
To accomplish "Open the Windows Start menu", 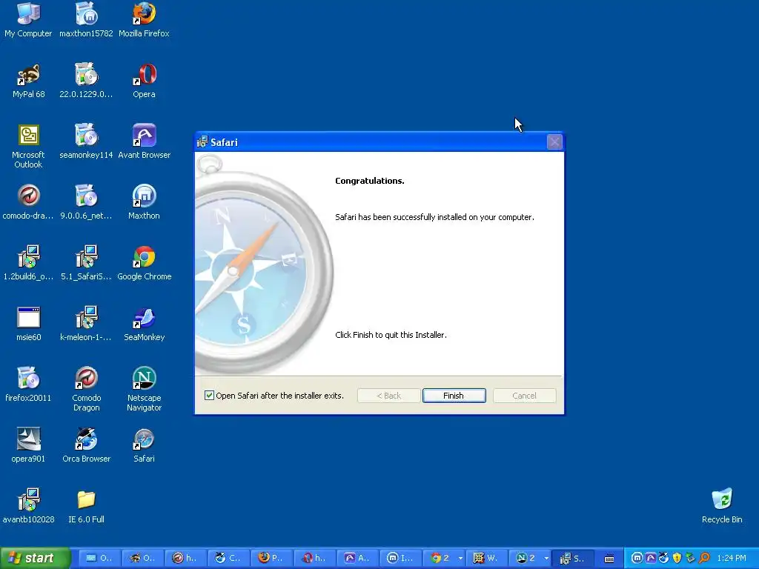I will [35, 558].
